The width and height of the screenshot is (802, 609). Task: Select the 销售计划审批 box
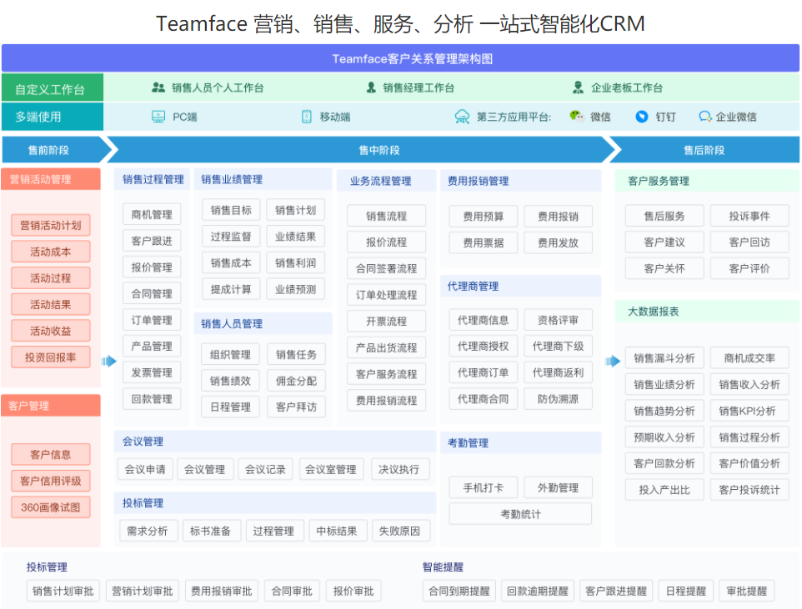point(63,592)
